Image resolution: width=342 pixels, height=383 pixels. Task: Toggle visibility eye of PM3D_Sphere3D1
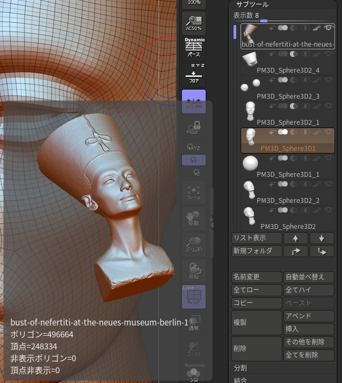pyautogui.click(x=329, y=132)
